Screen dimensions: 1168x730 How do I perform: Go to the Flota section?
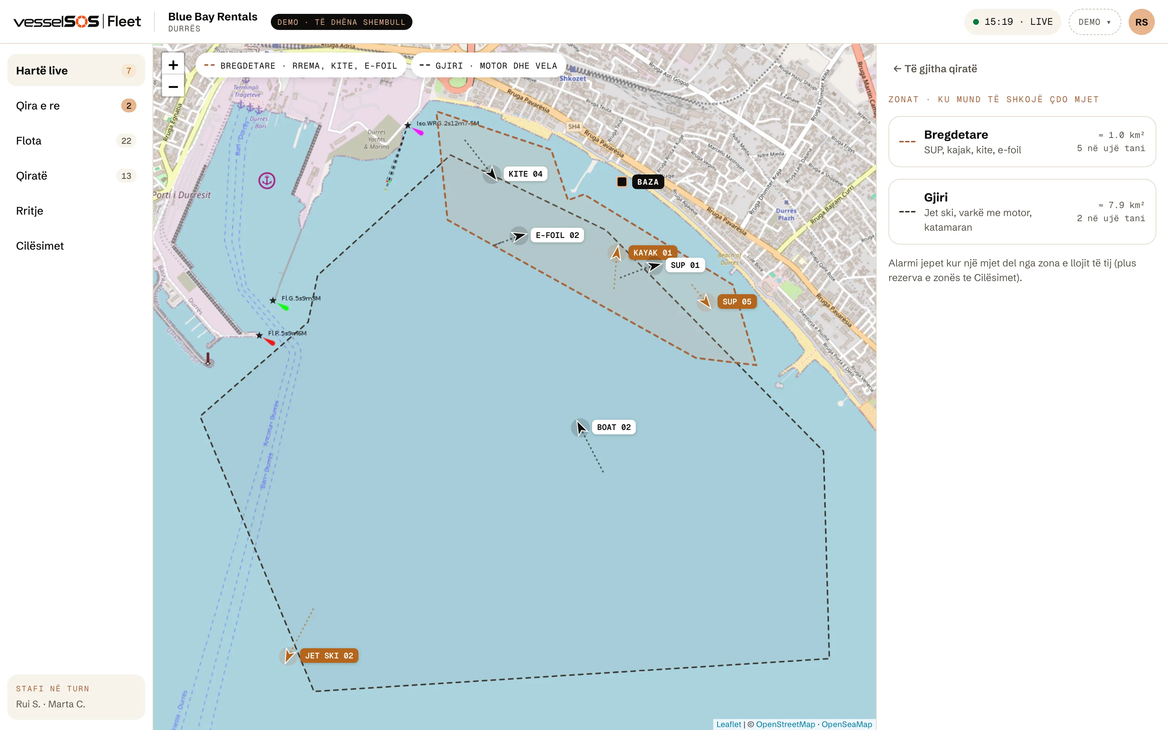click(76, 141)
